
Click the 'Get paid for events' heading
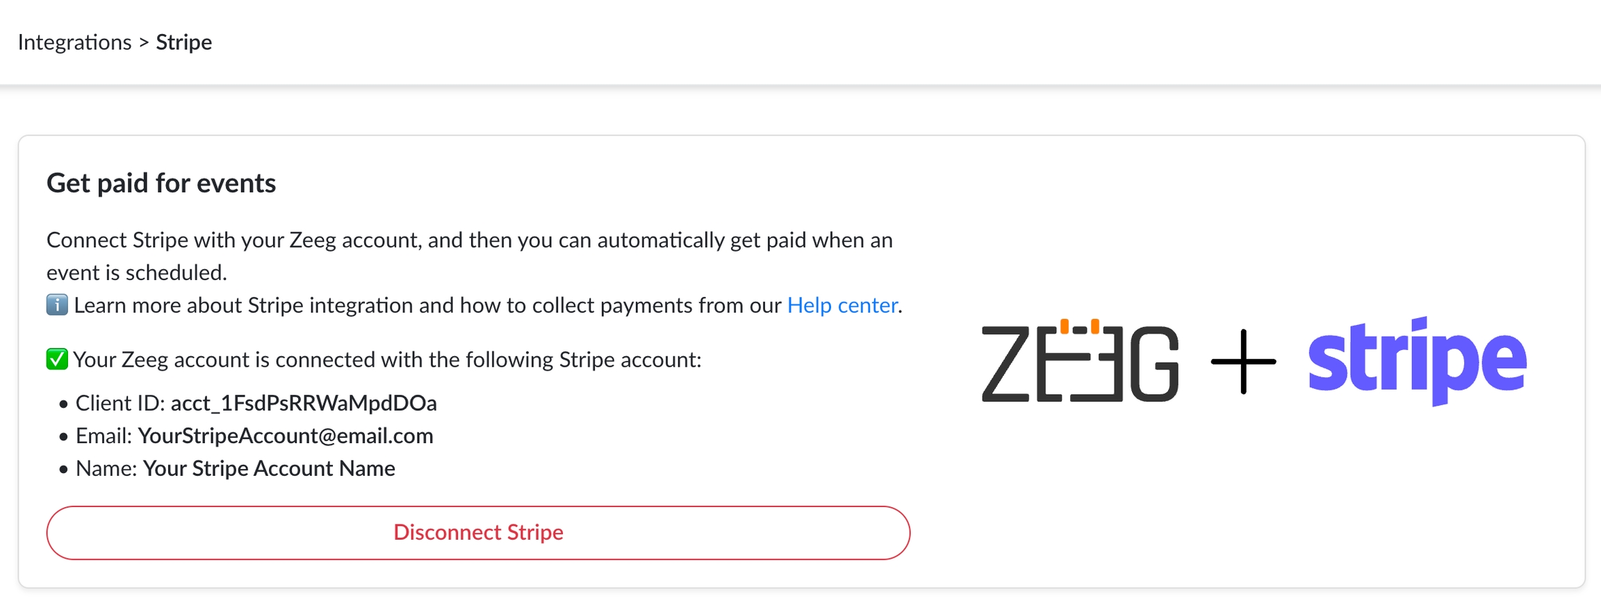tap(161, 183)
